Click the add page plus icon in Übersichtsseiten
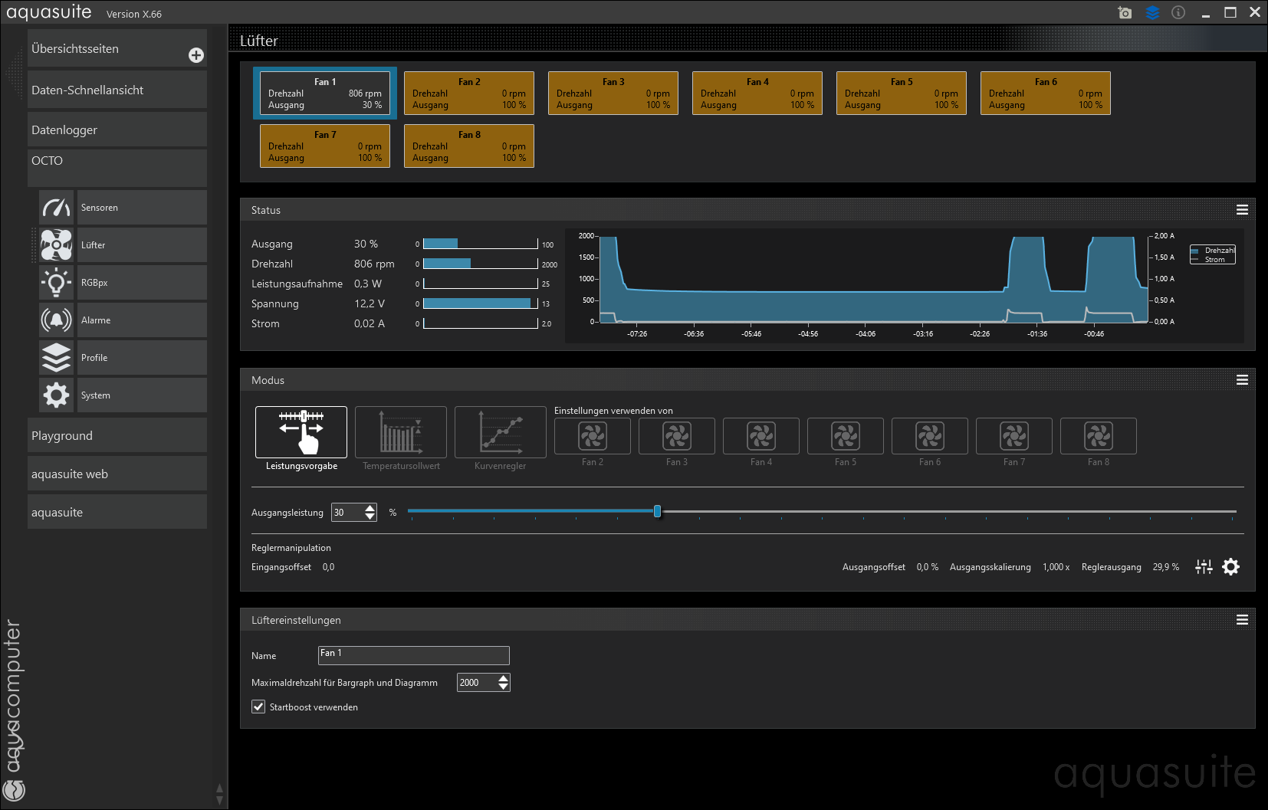This screenshot has width=1268, height=810. pyautogui.click(x=196, y=55)
